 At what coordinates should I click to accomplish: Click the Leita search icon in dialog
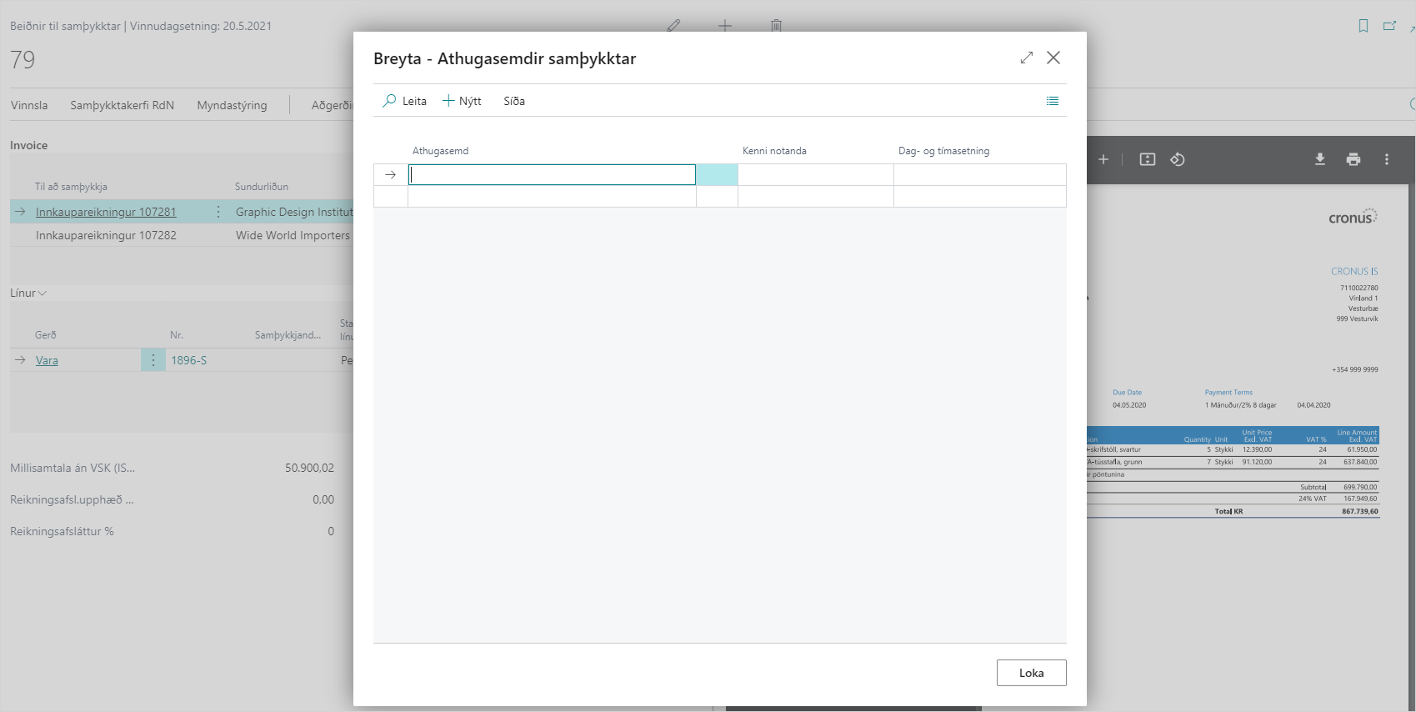click(389, 101)
